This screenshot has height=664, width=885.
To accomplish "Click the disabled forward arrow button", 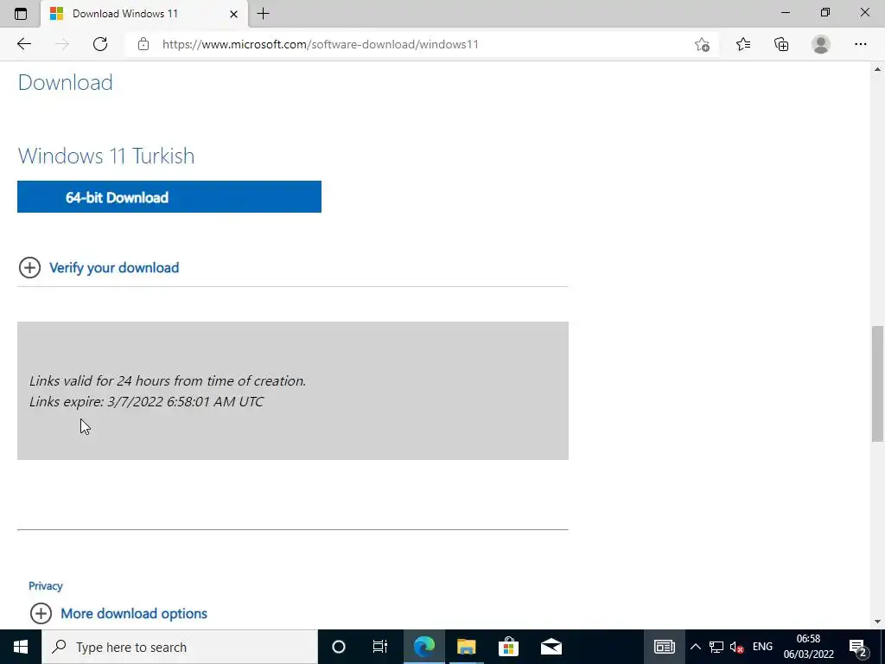I will (62, 44).
